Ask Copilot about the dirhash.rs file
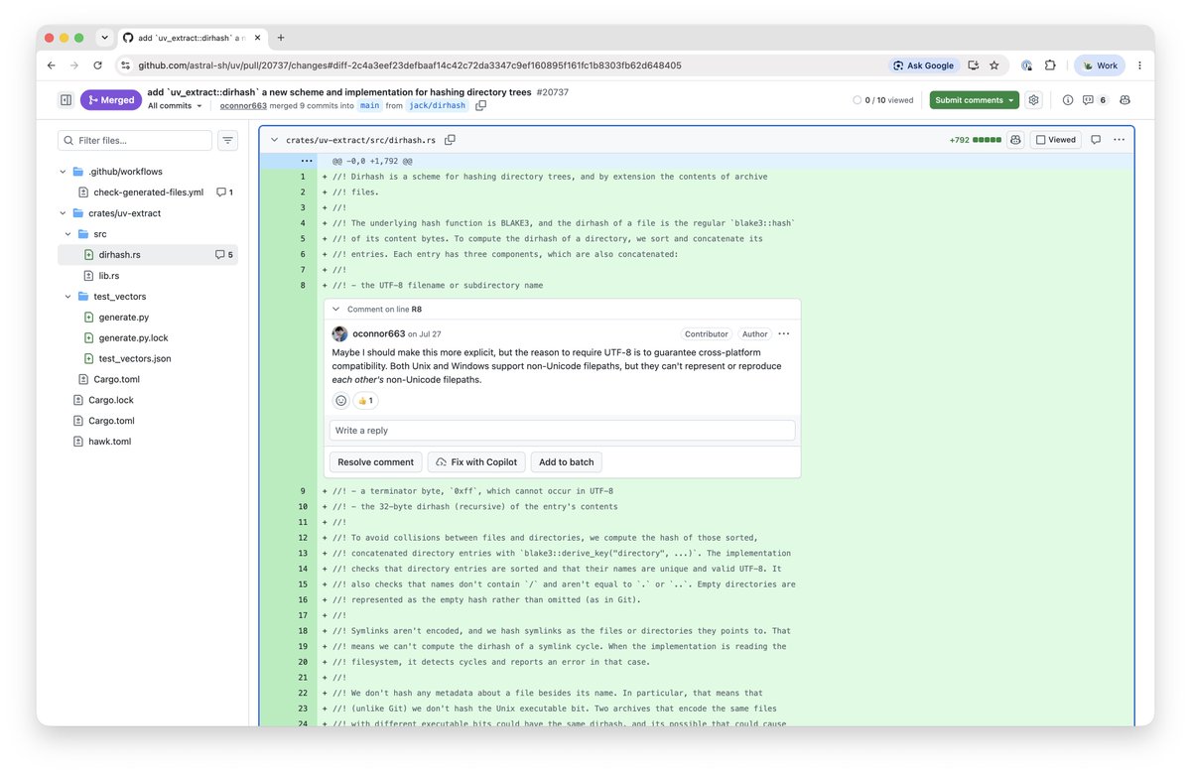The image size is (1191, 774). tap(1015, 140)
